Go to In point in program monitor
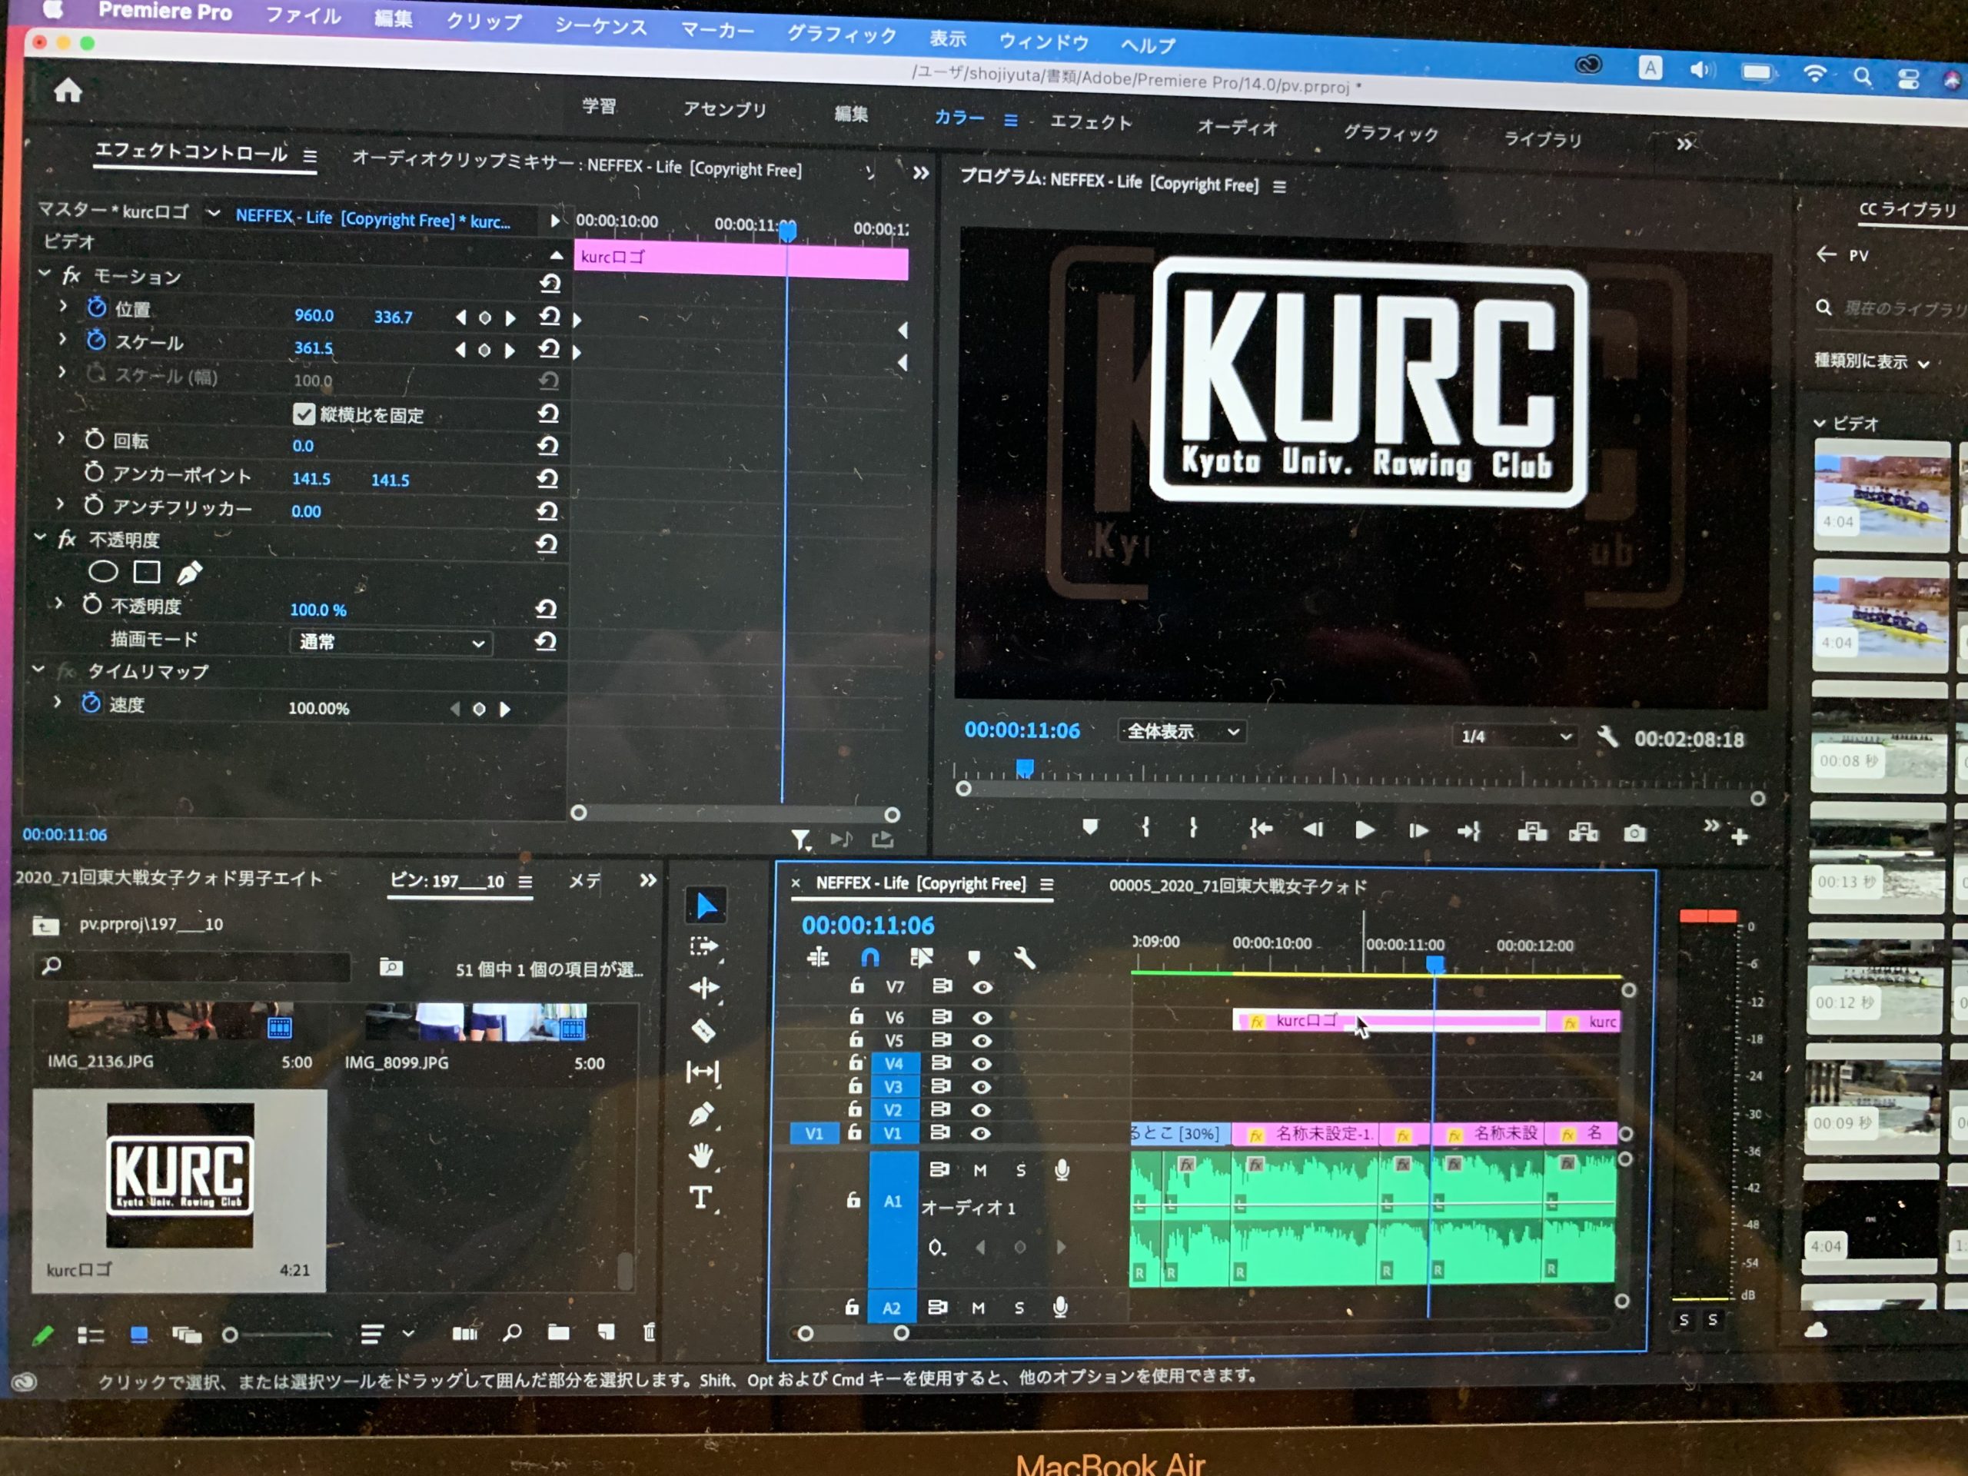 [x=1261, y=829]
